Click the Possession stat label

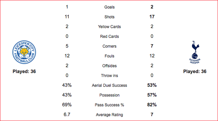[109, 95]
